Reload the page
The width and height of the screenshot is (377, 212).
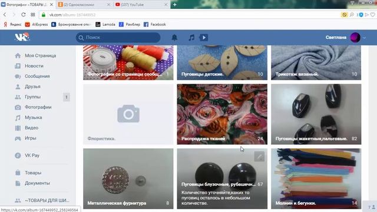pyautogui.click(x=24, y=15)
